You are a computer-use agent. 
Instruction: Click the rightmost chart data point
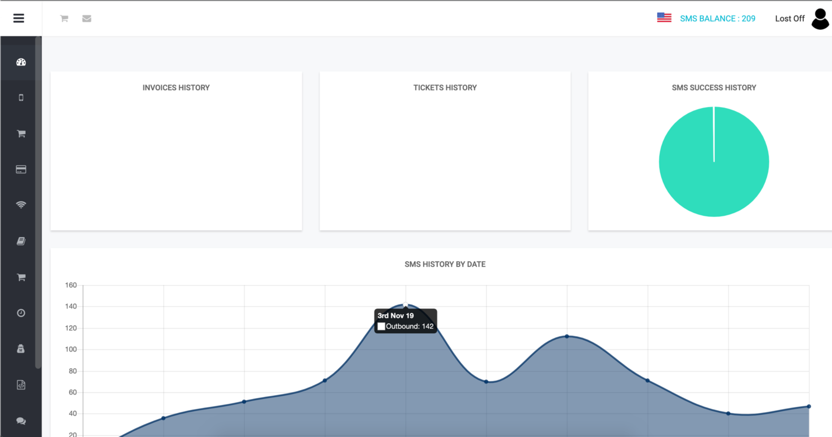pos(809,406)
